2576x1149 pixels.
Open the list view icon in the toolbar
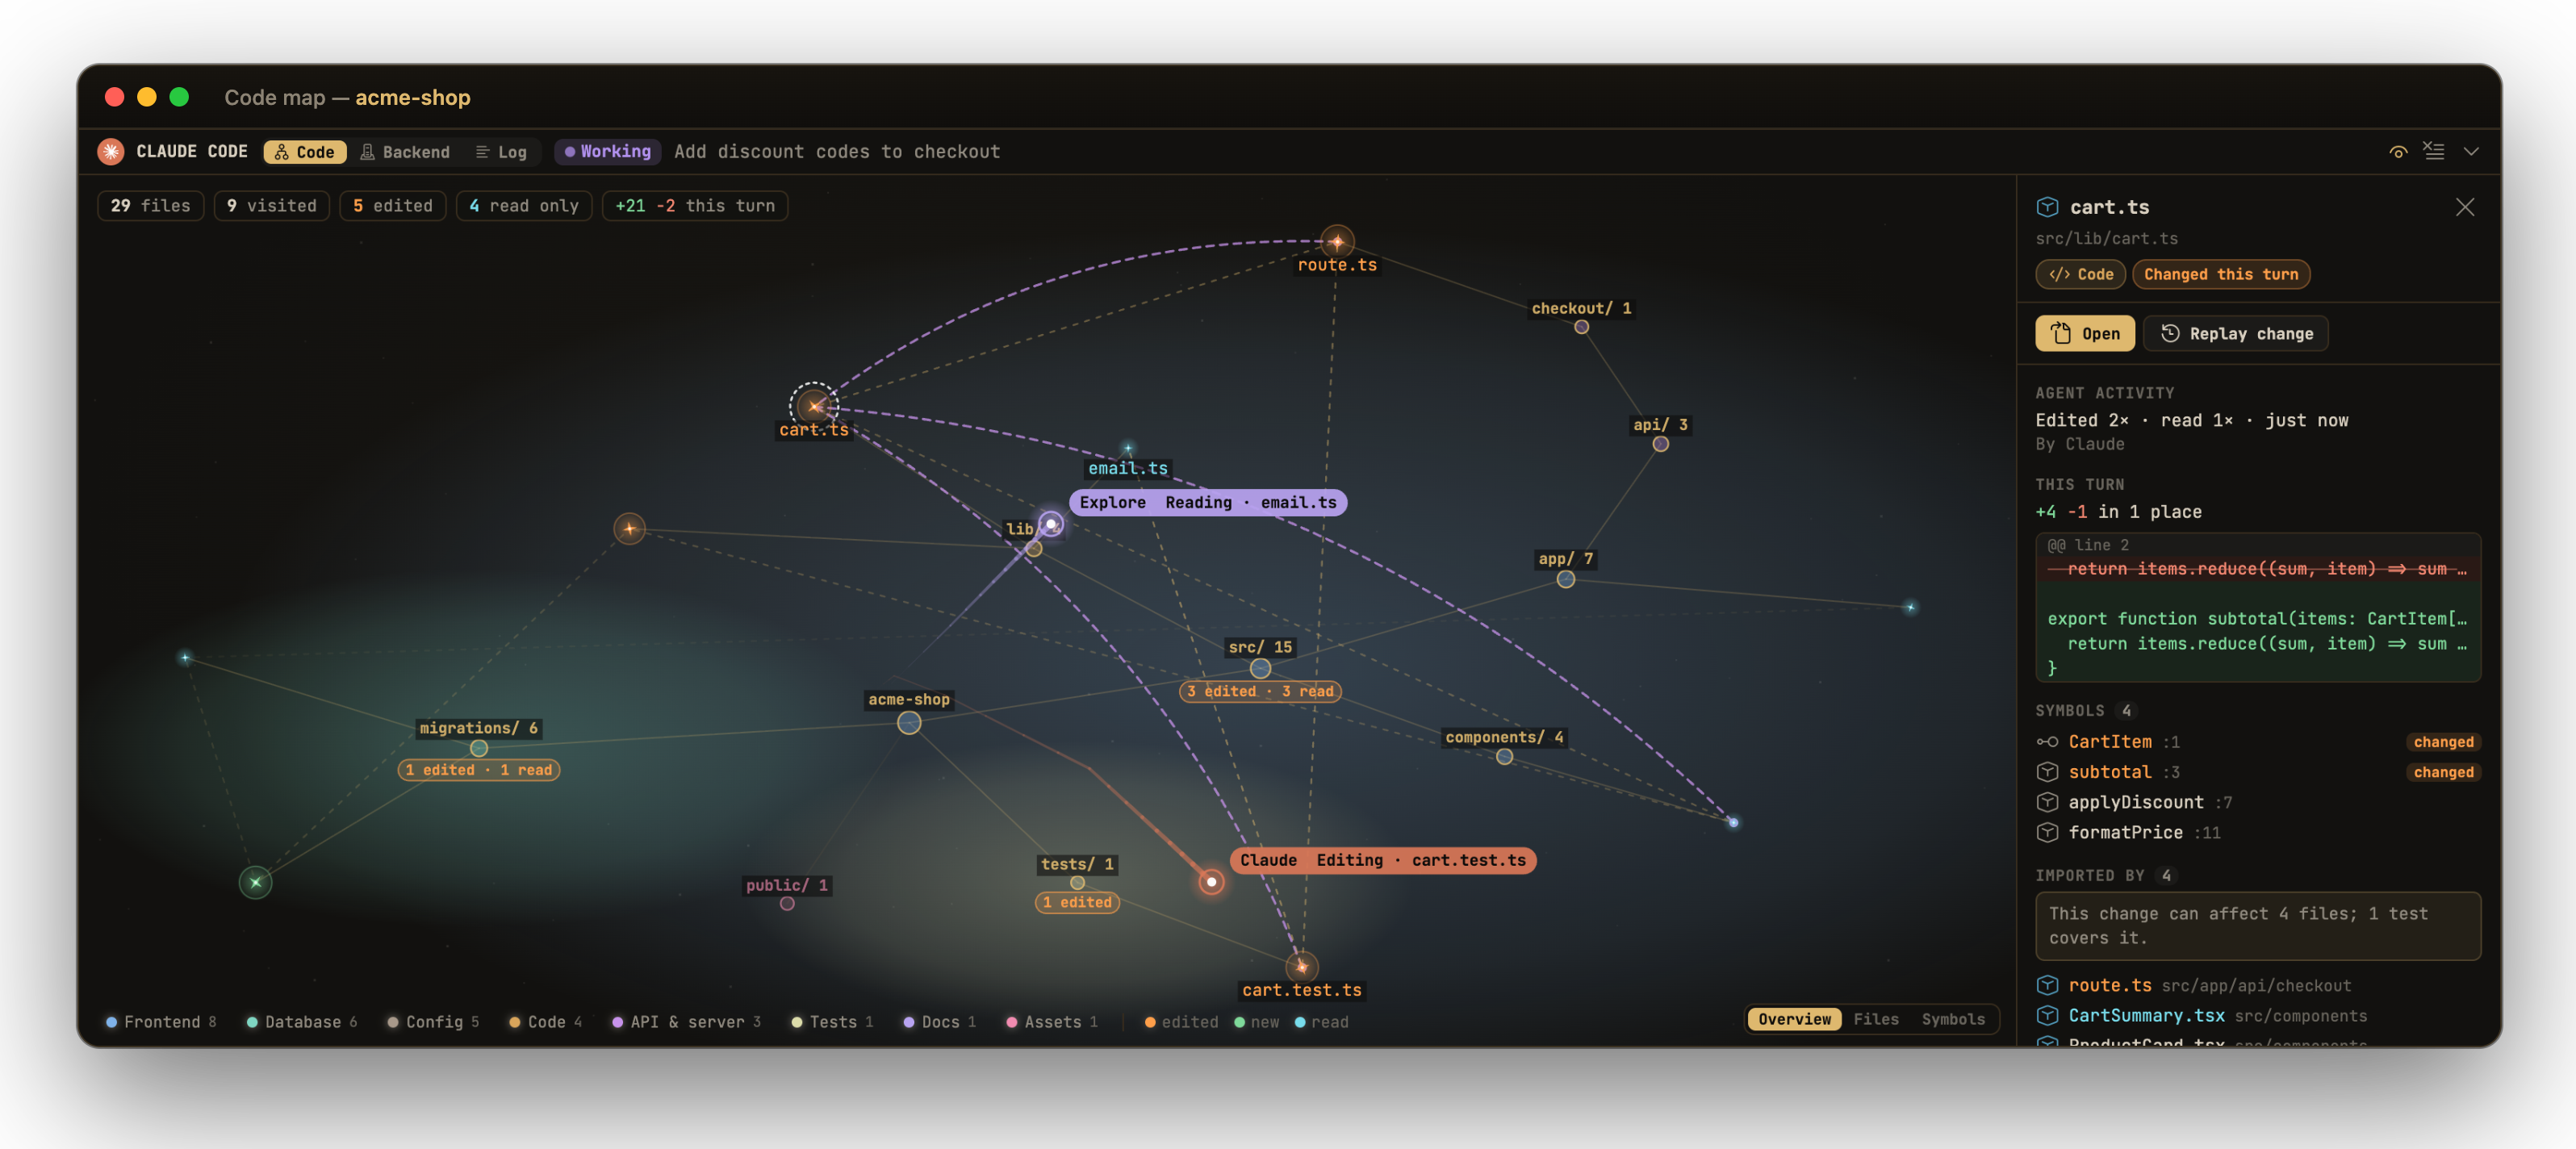pyautogui.click(x=2434, y=151)
